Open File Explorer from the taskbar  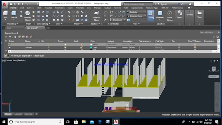(84, 122)
